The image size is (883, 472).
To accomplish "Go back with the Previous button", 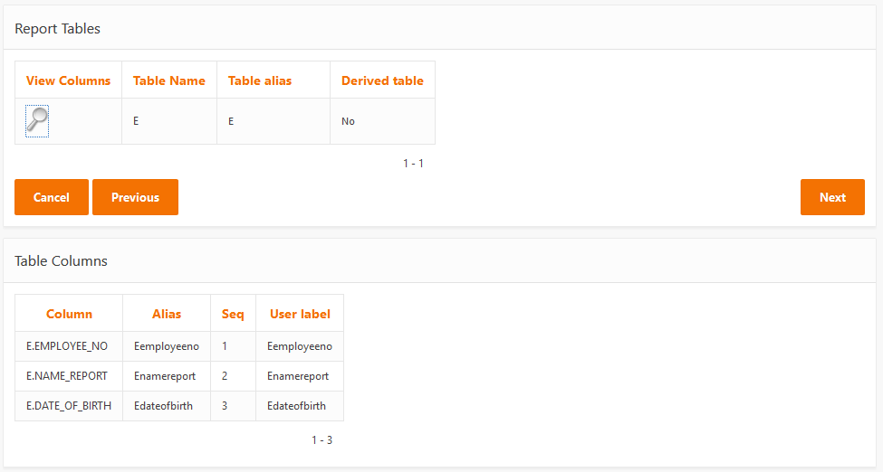I will pos(135,197).
